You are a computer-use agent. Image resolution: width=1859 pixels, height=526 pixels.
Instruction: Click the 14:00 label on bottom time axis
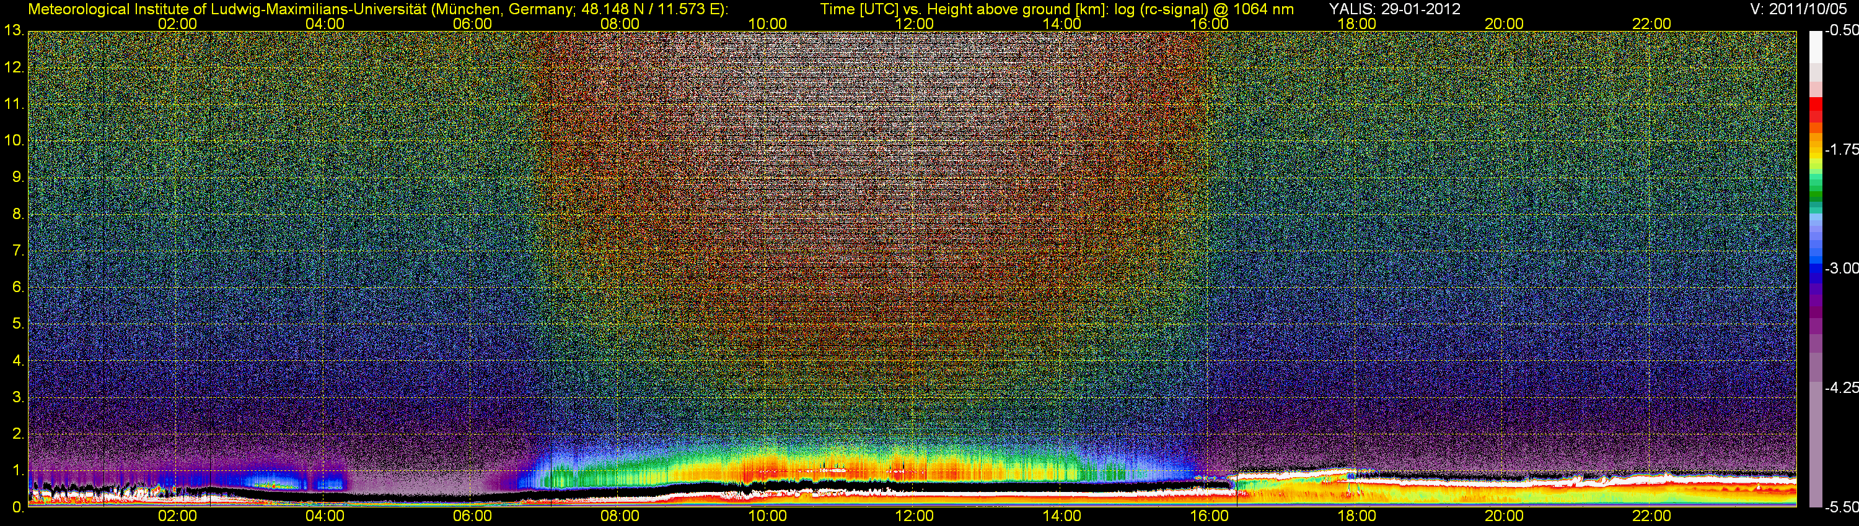[x=1062, y=517]
